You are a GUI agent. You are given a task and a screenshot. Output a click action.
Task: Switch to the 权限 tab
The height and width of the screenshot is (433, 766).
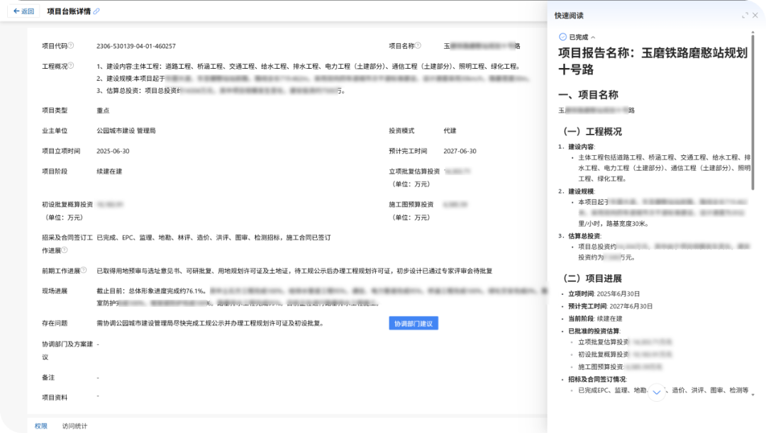tap(41, 426)
